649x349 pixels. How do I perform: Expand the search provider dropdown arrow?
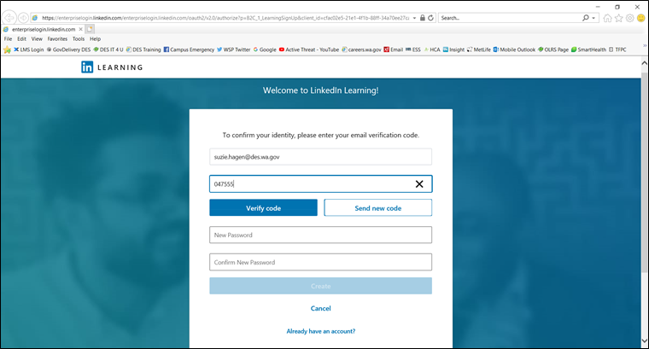click(x=593, y=18)
